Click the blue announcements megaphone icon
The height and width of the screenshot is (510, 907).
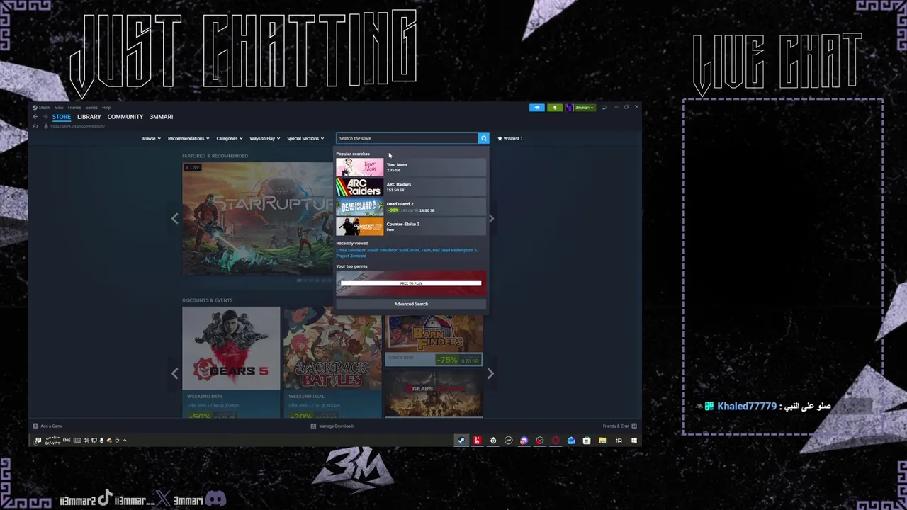537,108
